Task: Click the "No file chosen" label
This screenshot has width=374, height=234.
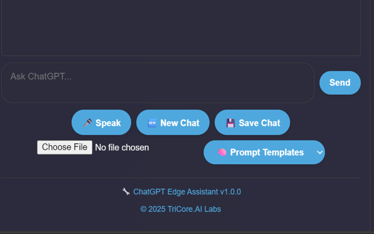Action: (122, 147)
